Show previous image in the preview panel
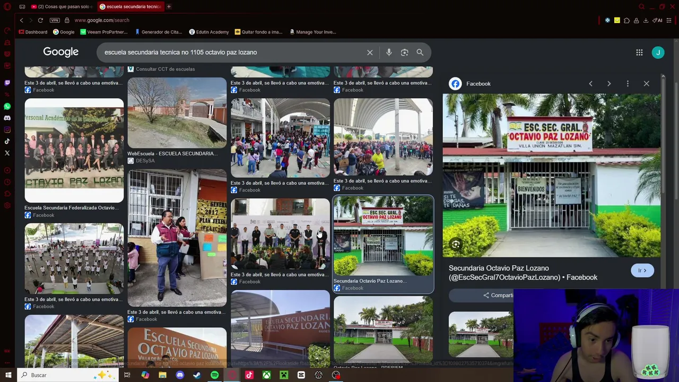Viewport: 679px width, 382px height. (x=590, y=84)
